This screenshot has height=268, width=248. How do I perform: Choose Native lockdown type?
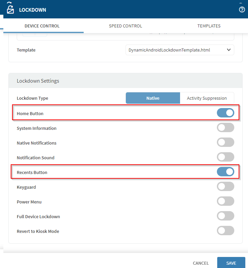[153, 98]
